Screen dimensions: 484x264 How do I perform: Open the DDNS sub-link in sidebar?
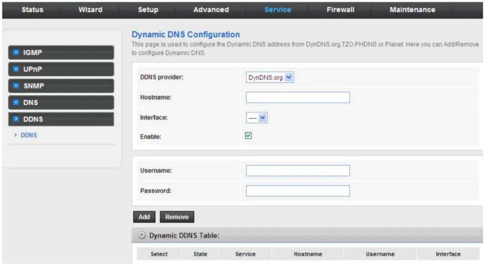click(29, 136)
